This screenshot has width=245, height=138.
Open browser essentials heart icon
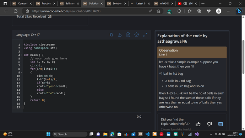(208, 11)
